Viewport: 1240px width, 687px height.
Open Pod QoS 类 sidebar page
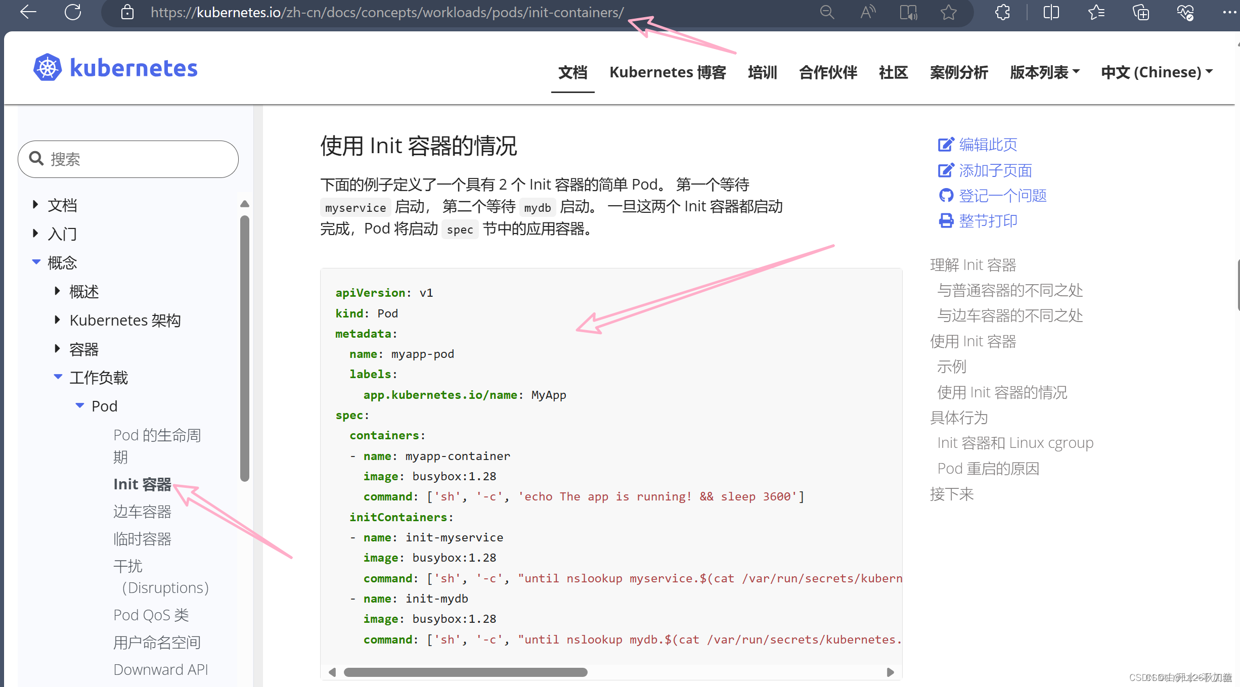pyautogui.click(x=151, y=615)
